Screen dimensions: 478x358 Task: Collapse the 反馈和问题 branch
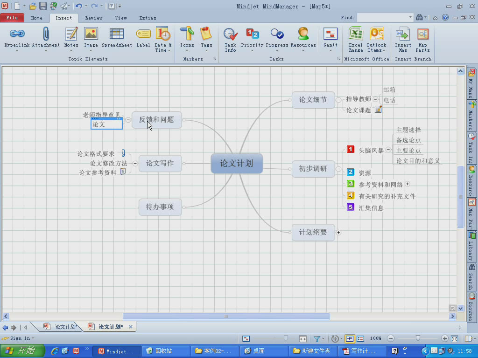click(128, 120)
